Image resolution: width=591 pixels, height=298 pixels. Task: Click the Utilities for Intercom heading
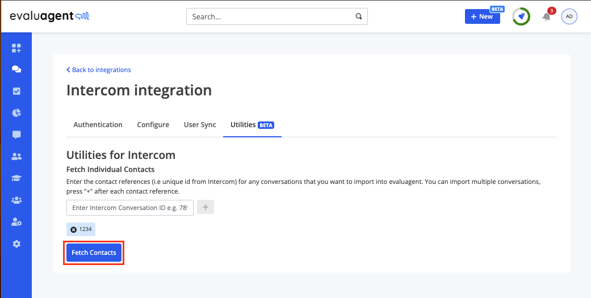[121, 155]
